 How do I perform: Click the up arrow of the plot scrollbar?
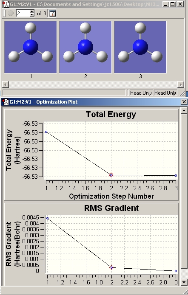coord(184,110)
